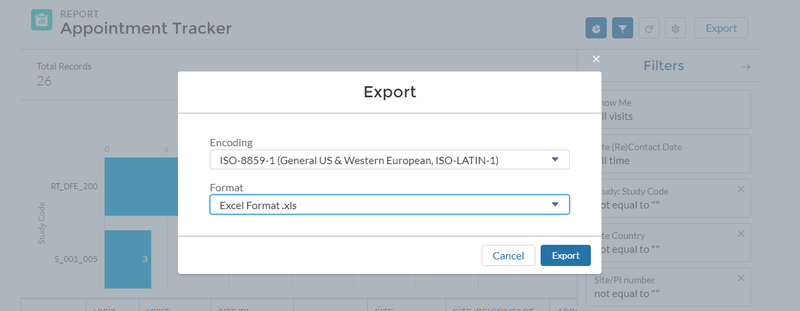Click the refresh report icon
Image resolution: width=800 pixels, height=311 pixels.
pos(649,28)
